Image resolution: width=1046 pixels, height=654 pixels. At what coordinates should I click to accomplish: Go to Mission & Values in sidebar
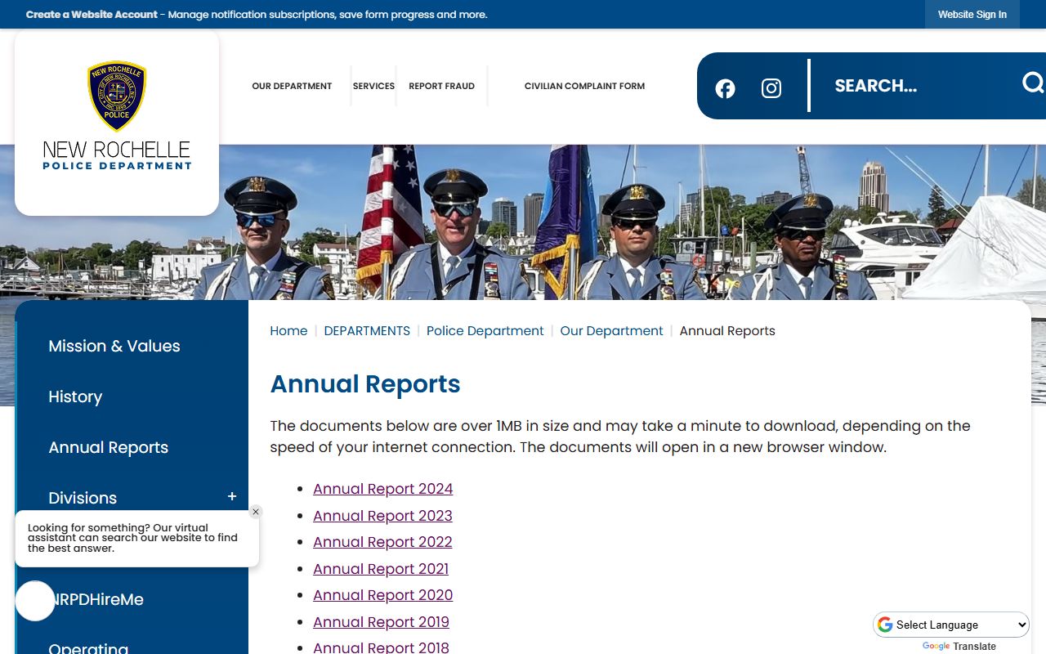click(x=114, y=346)
